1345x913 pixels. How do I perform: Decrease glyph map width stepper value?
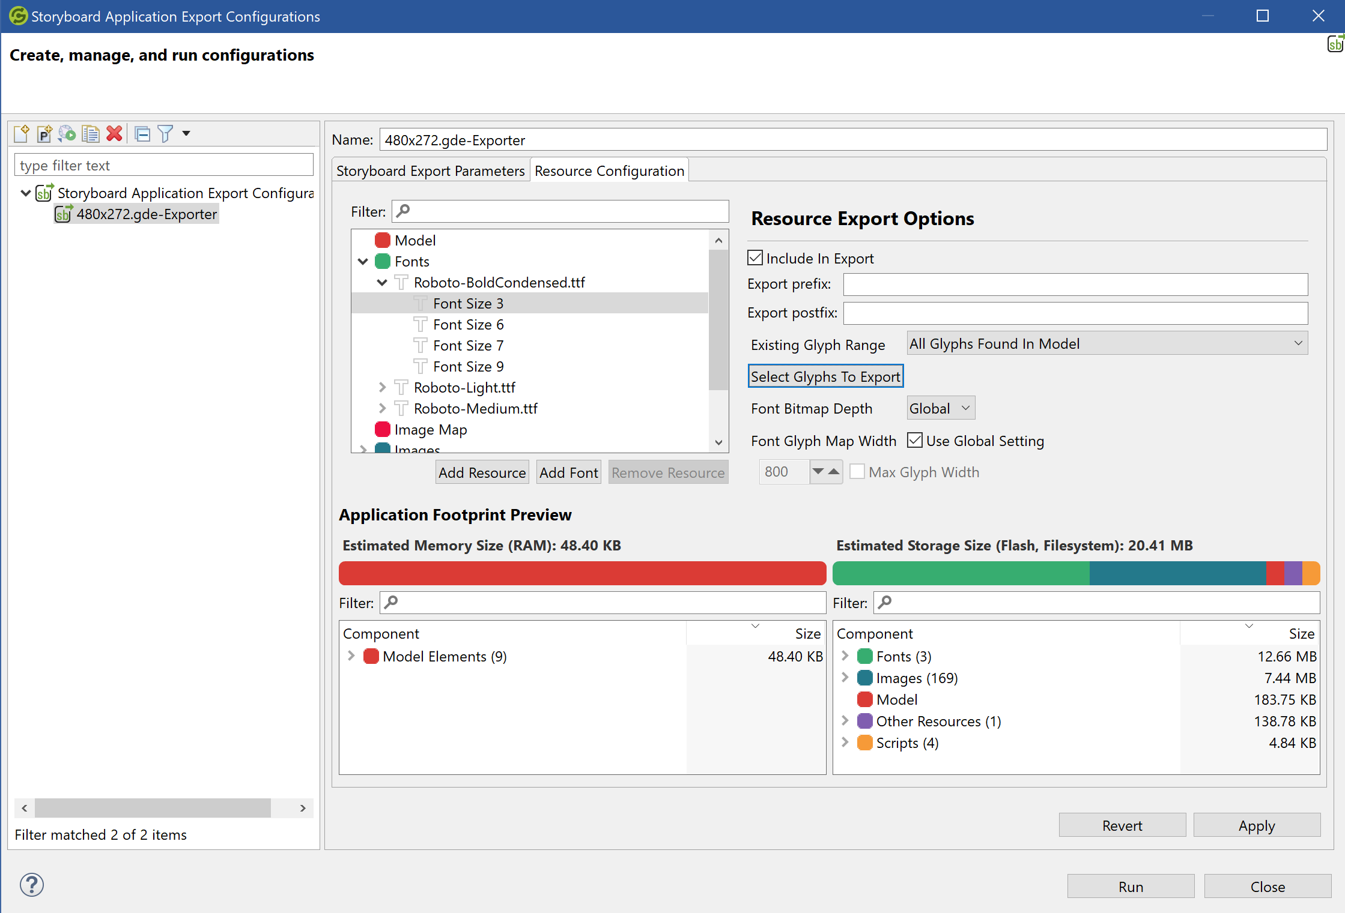818,472
